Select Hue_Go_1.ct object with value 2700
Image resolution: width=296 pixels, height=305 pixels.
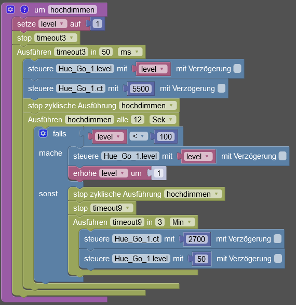137,239
